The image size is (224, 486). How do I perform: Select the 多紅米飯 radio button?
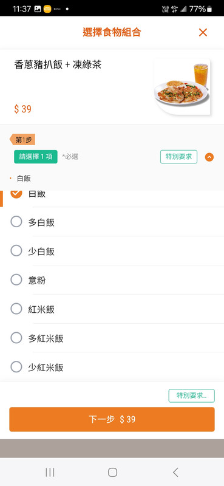click(16, 338)
